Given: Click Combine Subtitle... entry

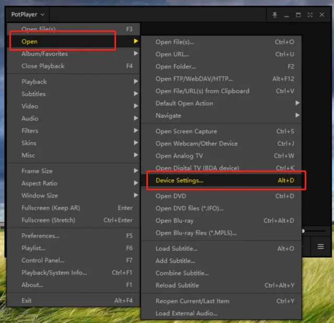Looking at the screenshot, I should click(x=221, y=273).
